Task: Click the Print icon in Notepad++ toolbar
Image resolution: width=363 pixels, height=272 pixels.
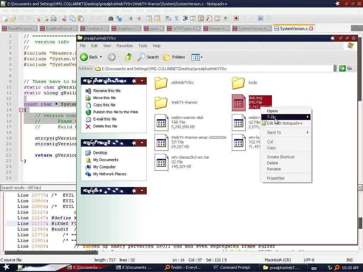Action: coord(54,18)
